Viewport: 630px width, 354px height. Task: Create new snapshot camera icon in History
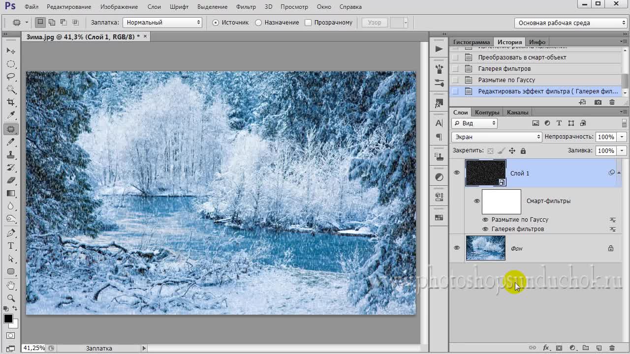coord(598,102)
